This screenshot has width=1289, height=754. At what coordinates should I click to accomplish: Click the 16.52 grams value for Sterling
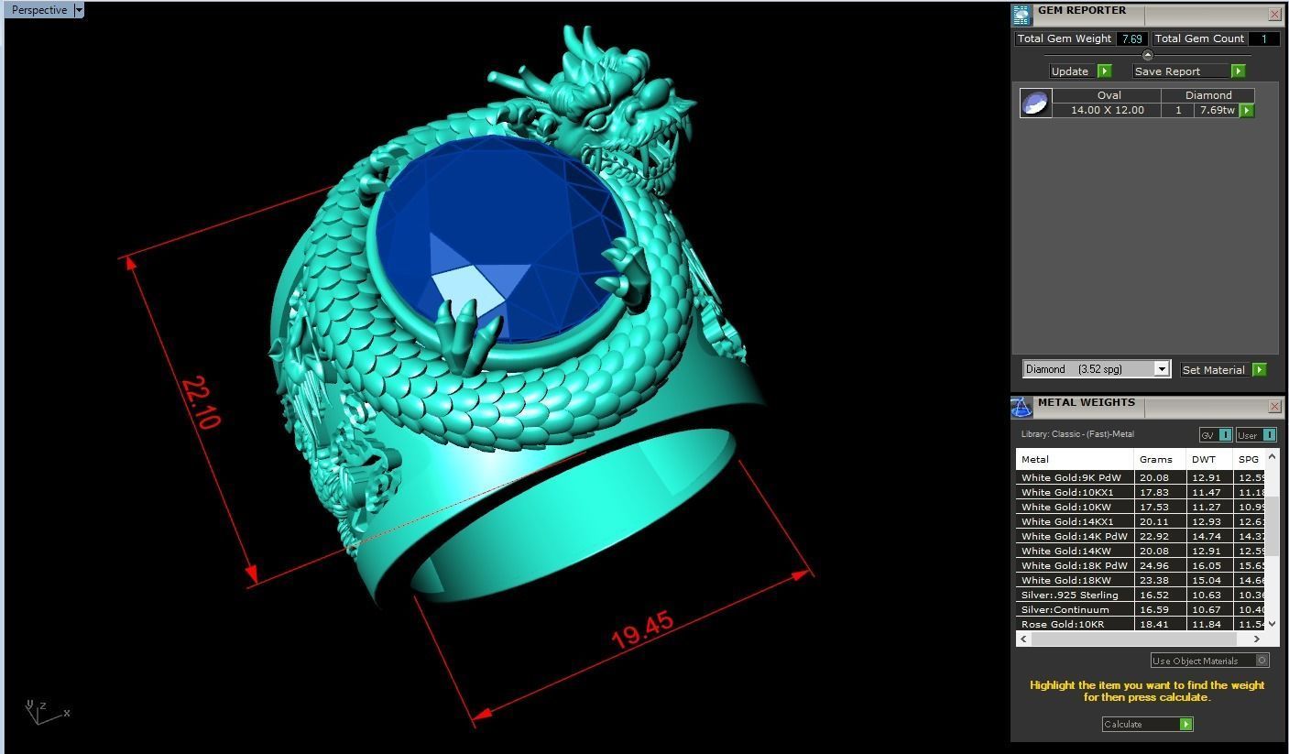coord(1155,595)
